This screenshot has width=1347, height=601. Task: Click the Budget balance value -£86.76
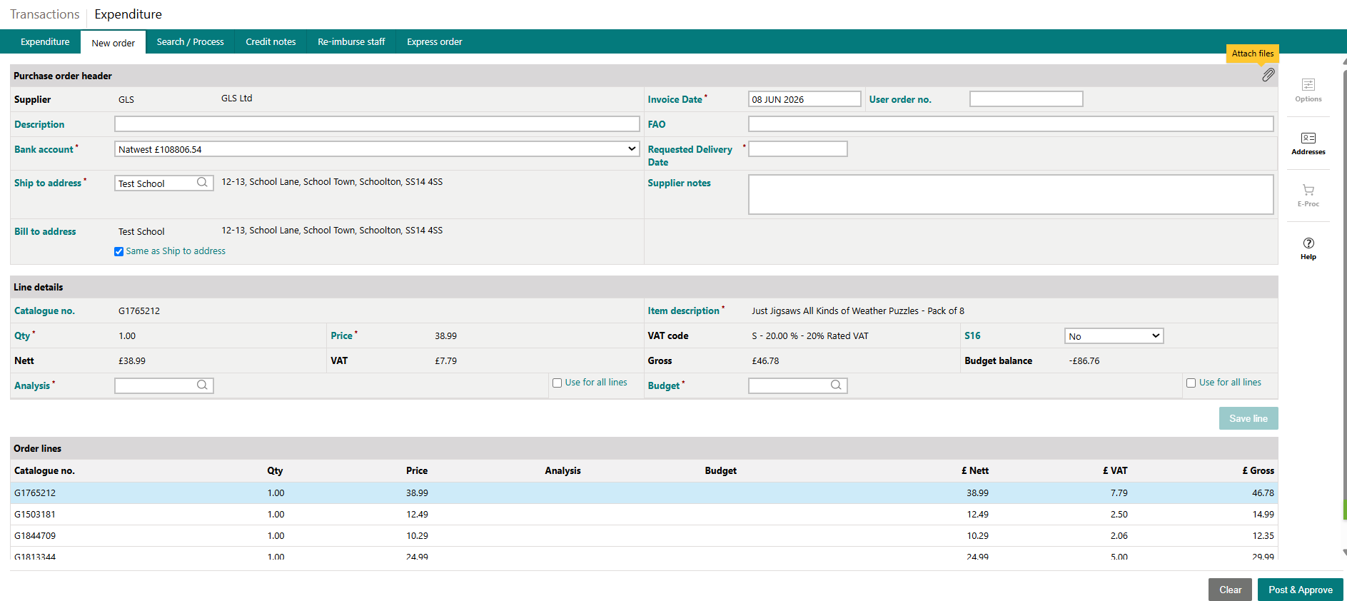tap(1084, 361)
